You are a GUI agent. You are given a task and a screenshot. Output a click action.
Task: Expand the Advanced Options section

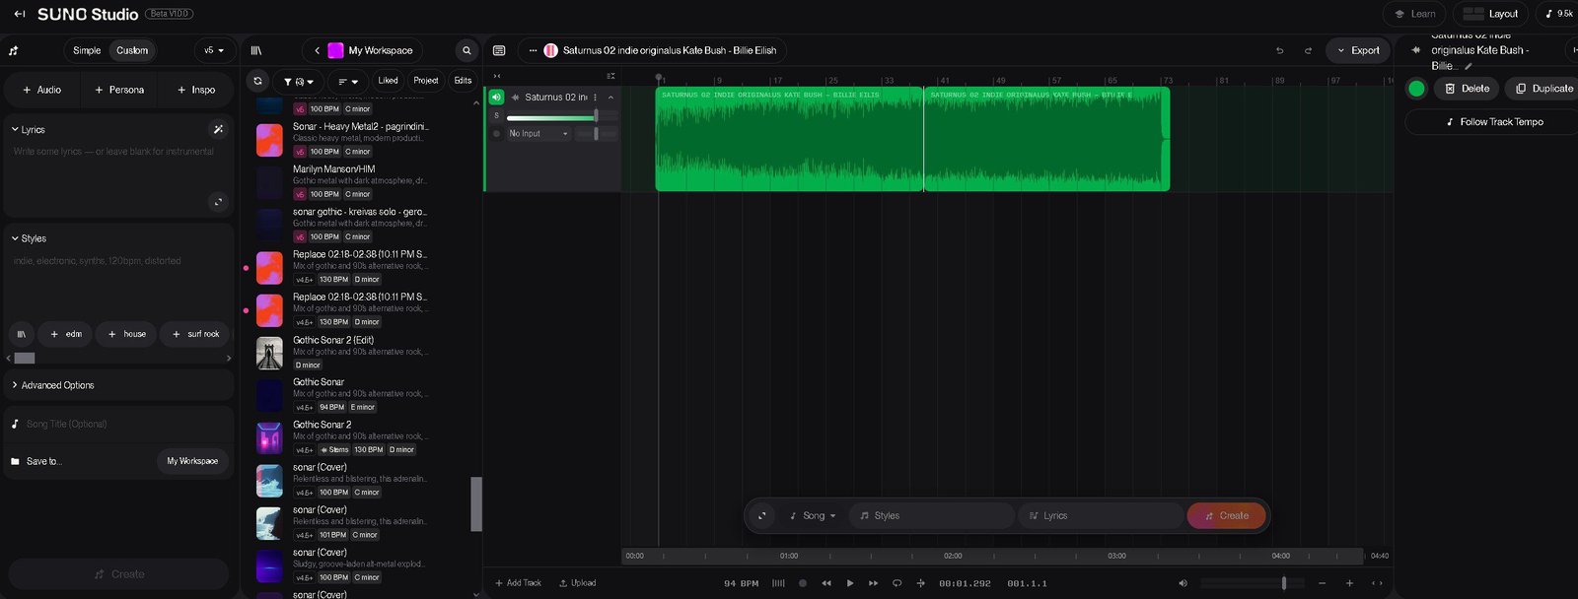(57, 385)
